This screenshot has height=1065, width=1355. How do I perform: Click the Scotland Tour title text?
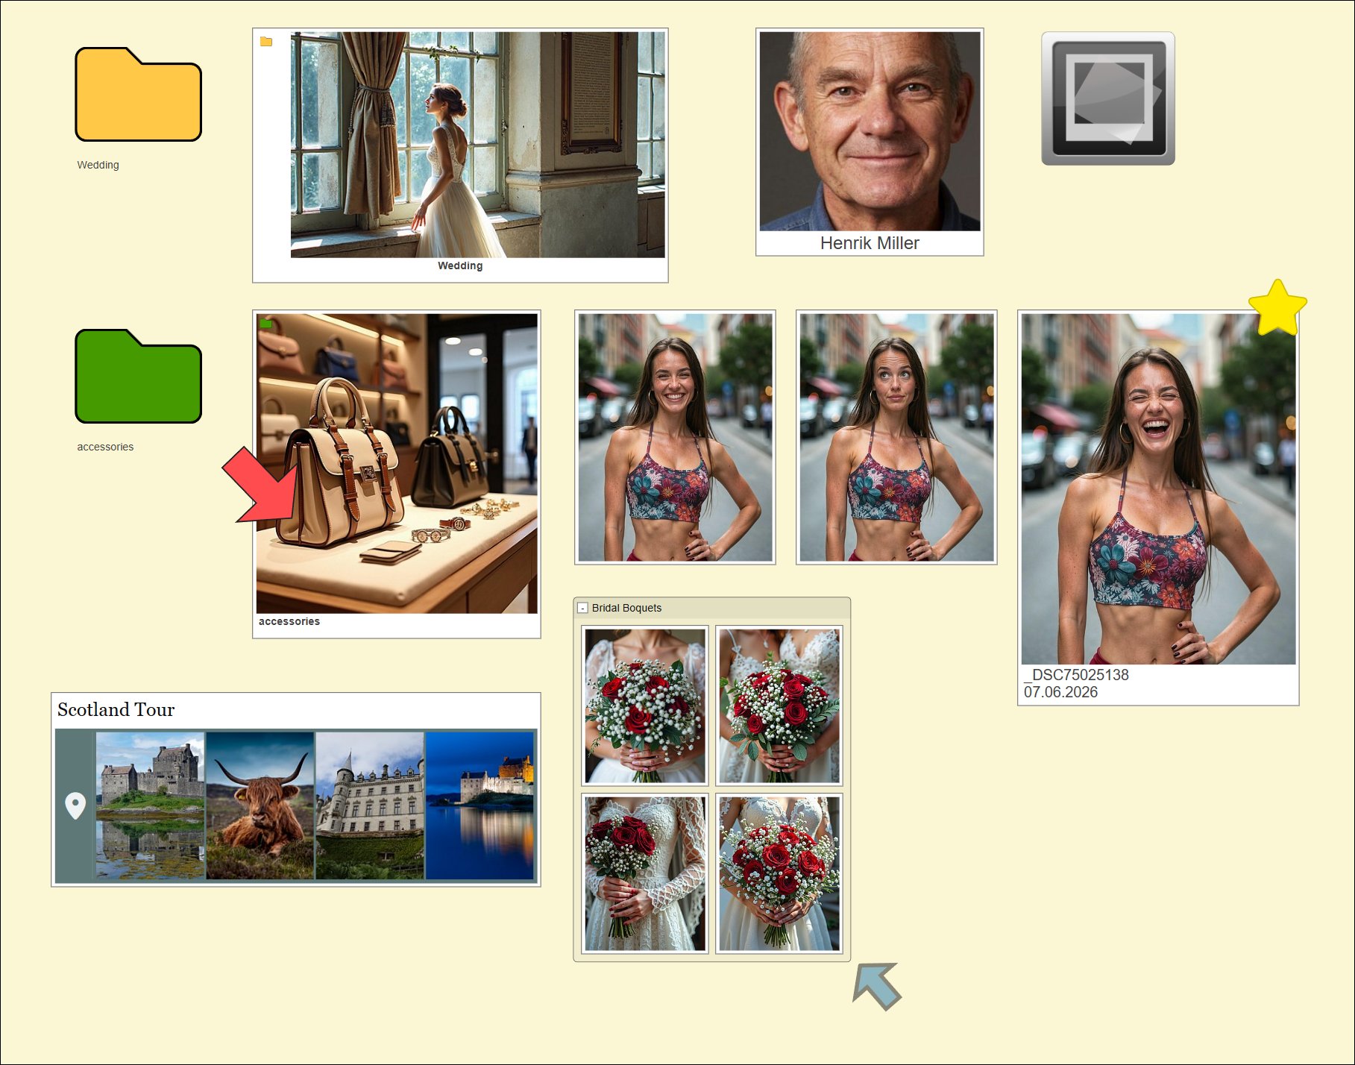(x=116, y=709)
